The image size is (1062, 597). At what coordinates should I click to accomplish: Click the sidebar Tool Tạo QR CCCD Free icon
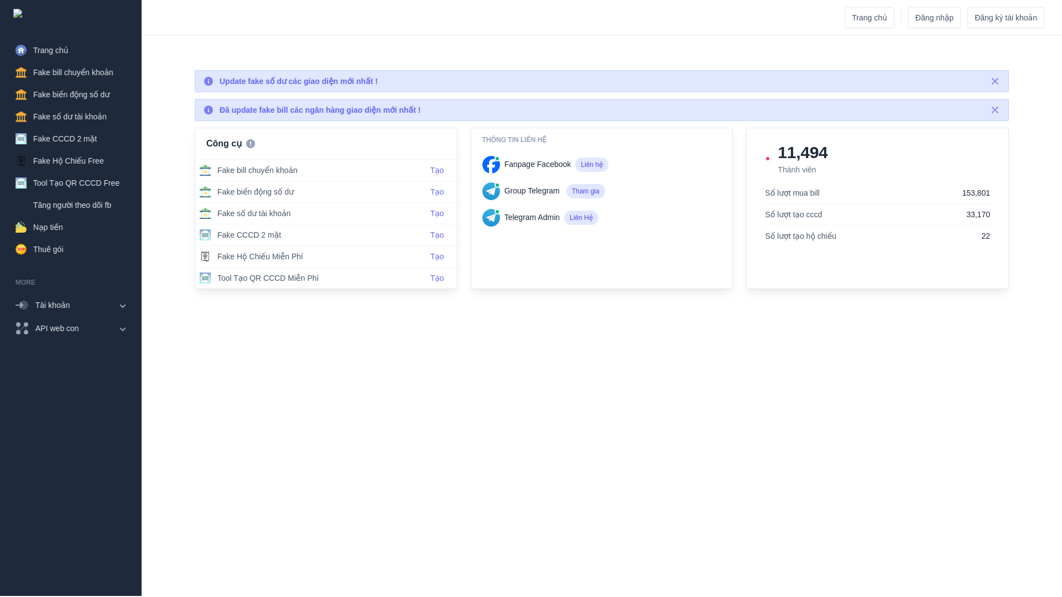click(x=21, y=183)
